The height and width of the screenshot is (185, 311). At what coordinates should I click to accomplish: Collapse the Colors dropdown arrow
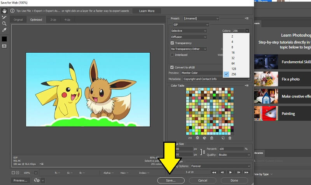click(247, 31)
